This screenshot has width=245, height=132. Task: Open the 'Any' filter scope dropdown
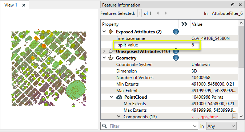click(x=221, y=126)
